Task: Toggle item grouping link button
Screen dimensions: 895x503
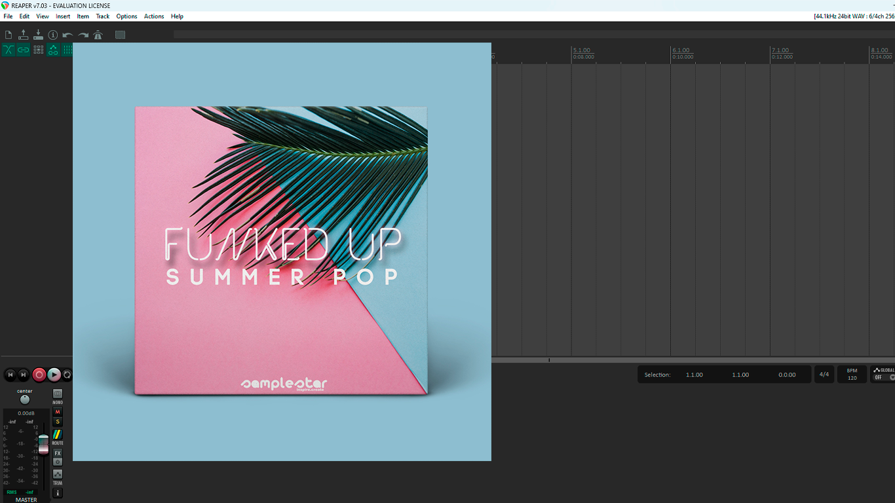Action: coord(24,50)
